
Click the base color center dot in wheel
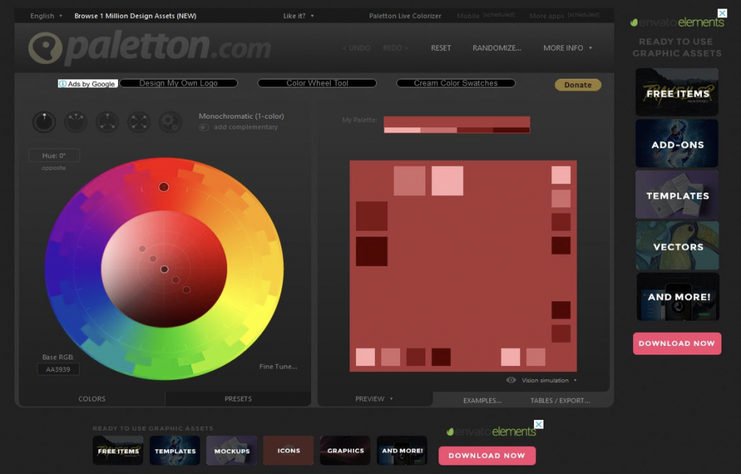(x=164, y=269)
